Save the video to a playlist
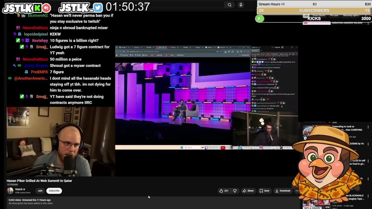This screenshot has height=209, width=372. coord(264,191)
